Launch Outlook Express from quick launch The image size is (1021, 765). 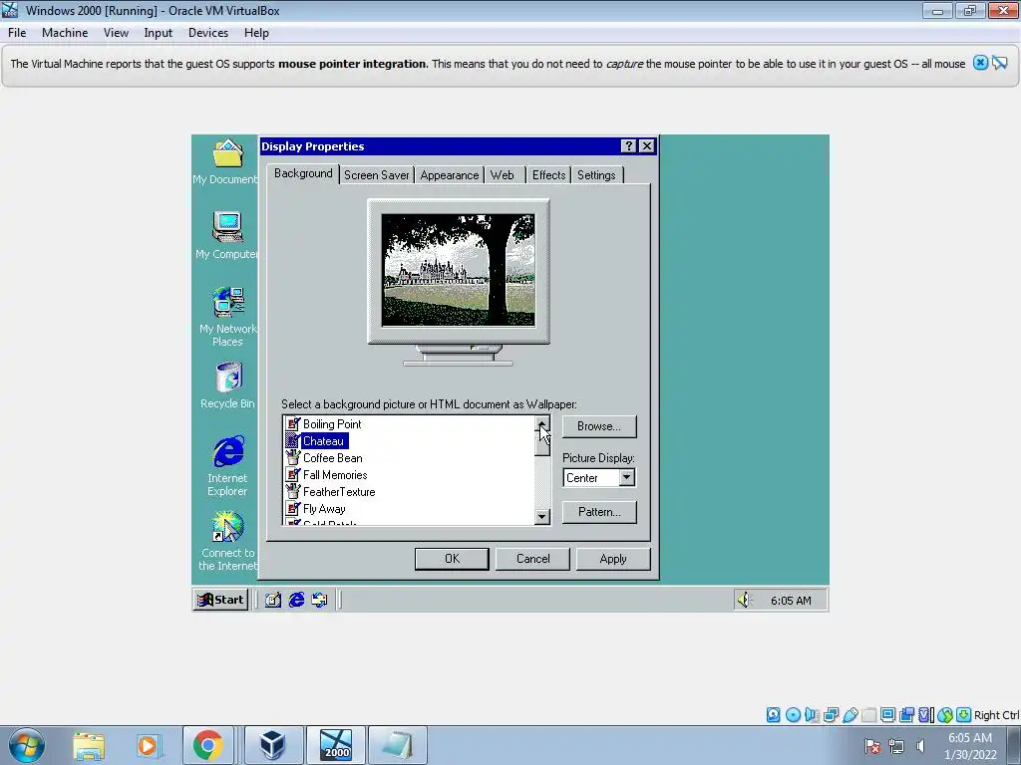[319, 600]
